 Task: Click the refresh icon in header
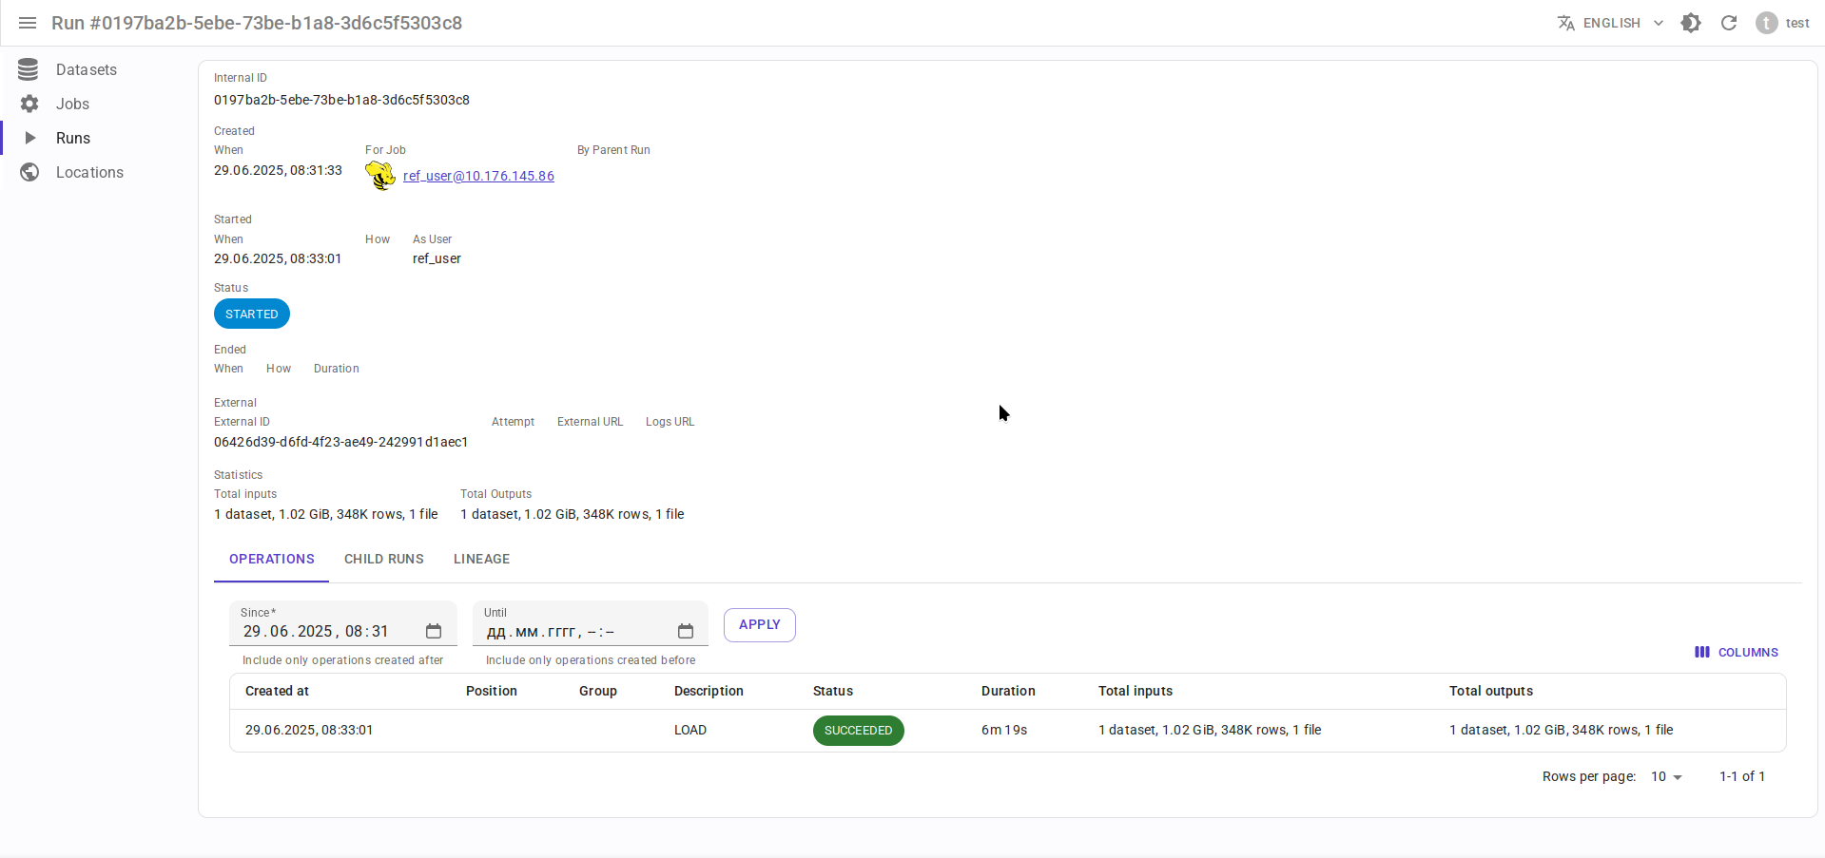pos(1728,23)
